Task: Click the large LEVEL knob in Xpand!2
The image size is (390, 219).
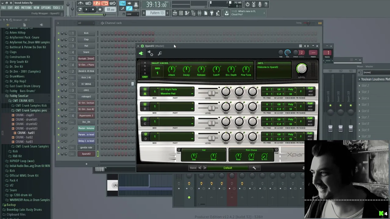Action: (301, 69)
